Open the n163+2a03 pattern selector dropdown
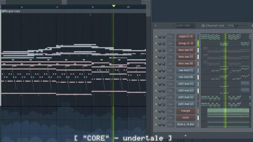253x142 pixels. pyautogui.click(x=185, y=26)
